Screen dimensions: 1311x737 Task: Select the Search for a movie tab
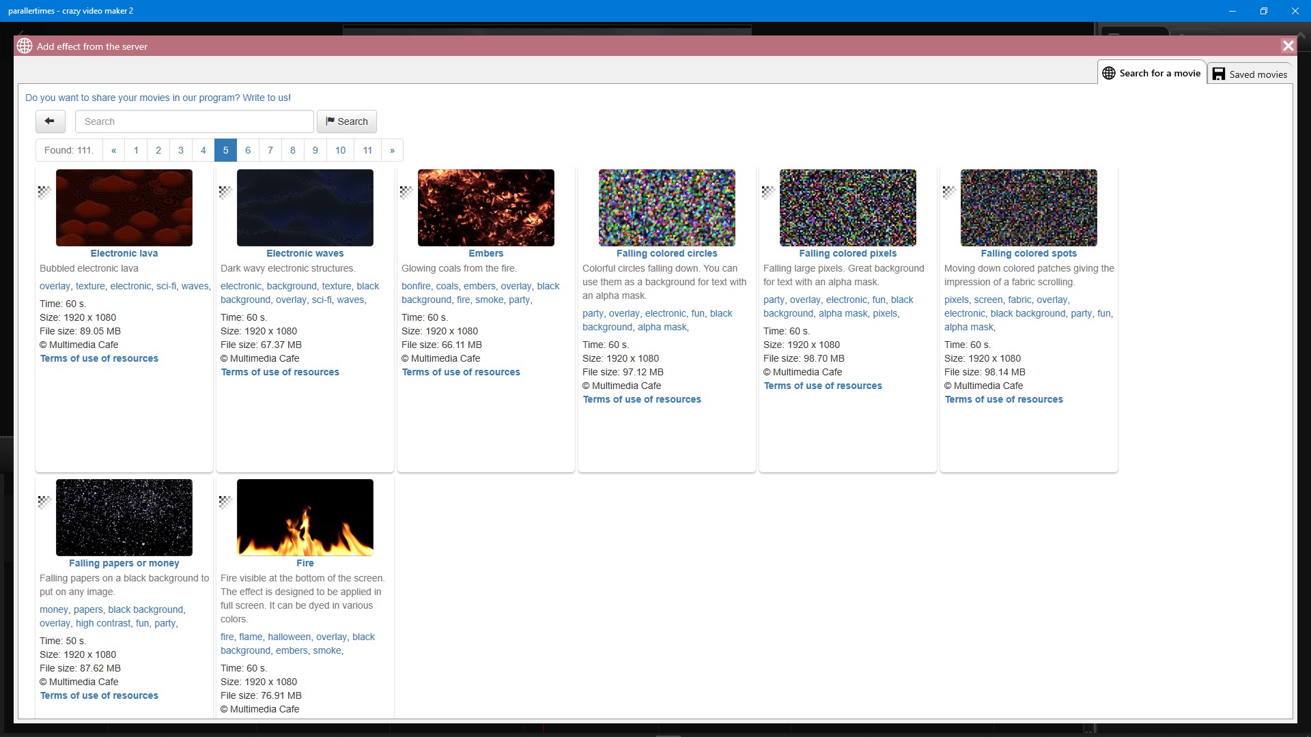pyautogui.click(x=1159, y=72)
